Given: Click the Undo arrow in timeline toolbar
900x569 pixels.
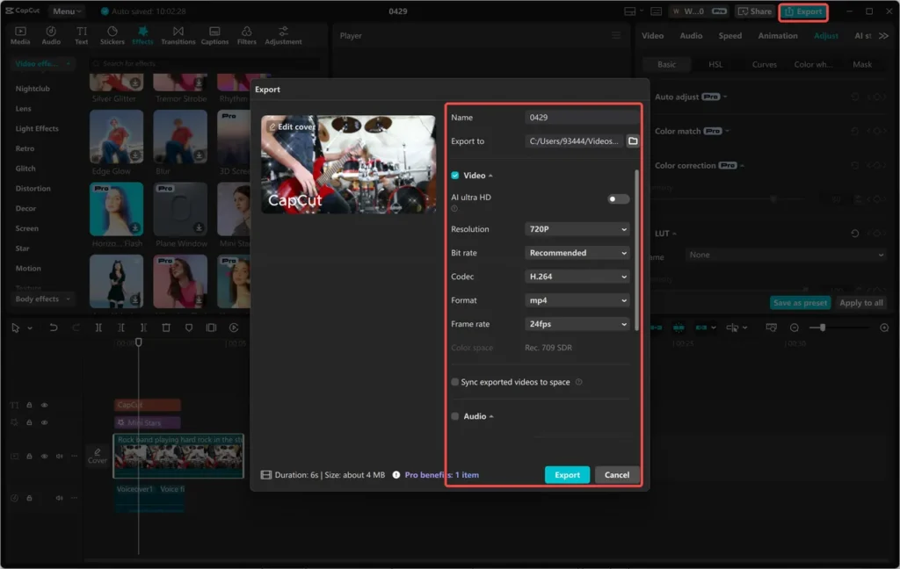Looking at the screenshot, I should coord(54,328).
